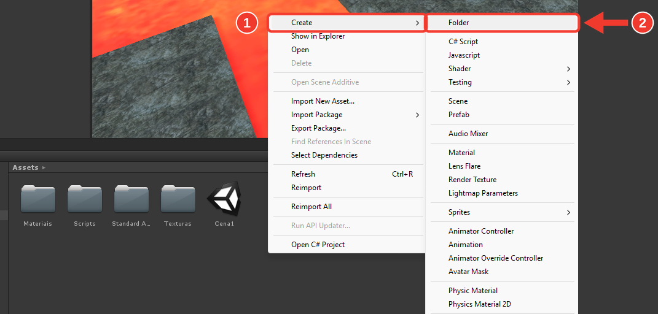
Task: Expand the Testing submenu arrow
Action: (x=569, y=82)
